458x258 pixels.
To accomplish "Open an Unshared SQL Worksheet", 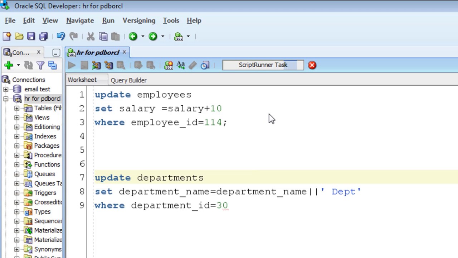I will click(x=169, y=65).
